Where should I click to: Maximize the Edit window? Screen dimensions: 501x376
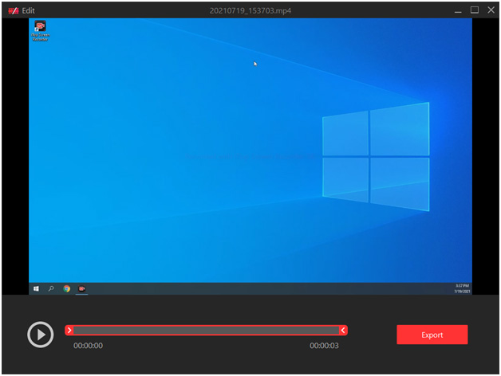[x=475, y=10]
